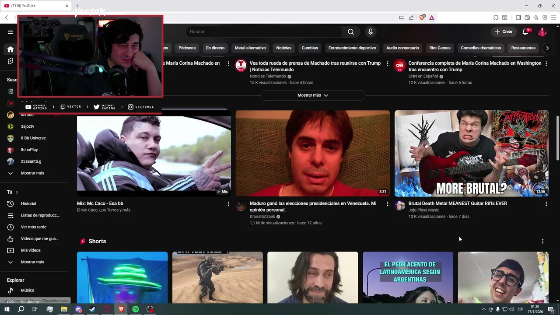Screen dimensions: 560x315
Task: Open Discord from the taskbar
Action: 78,309
